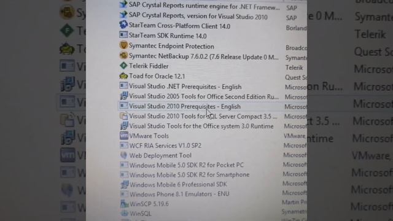Click the Telerik Fiddler green diamond icon

click(123, 66)
